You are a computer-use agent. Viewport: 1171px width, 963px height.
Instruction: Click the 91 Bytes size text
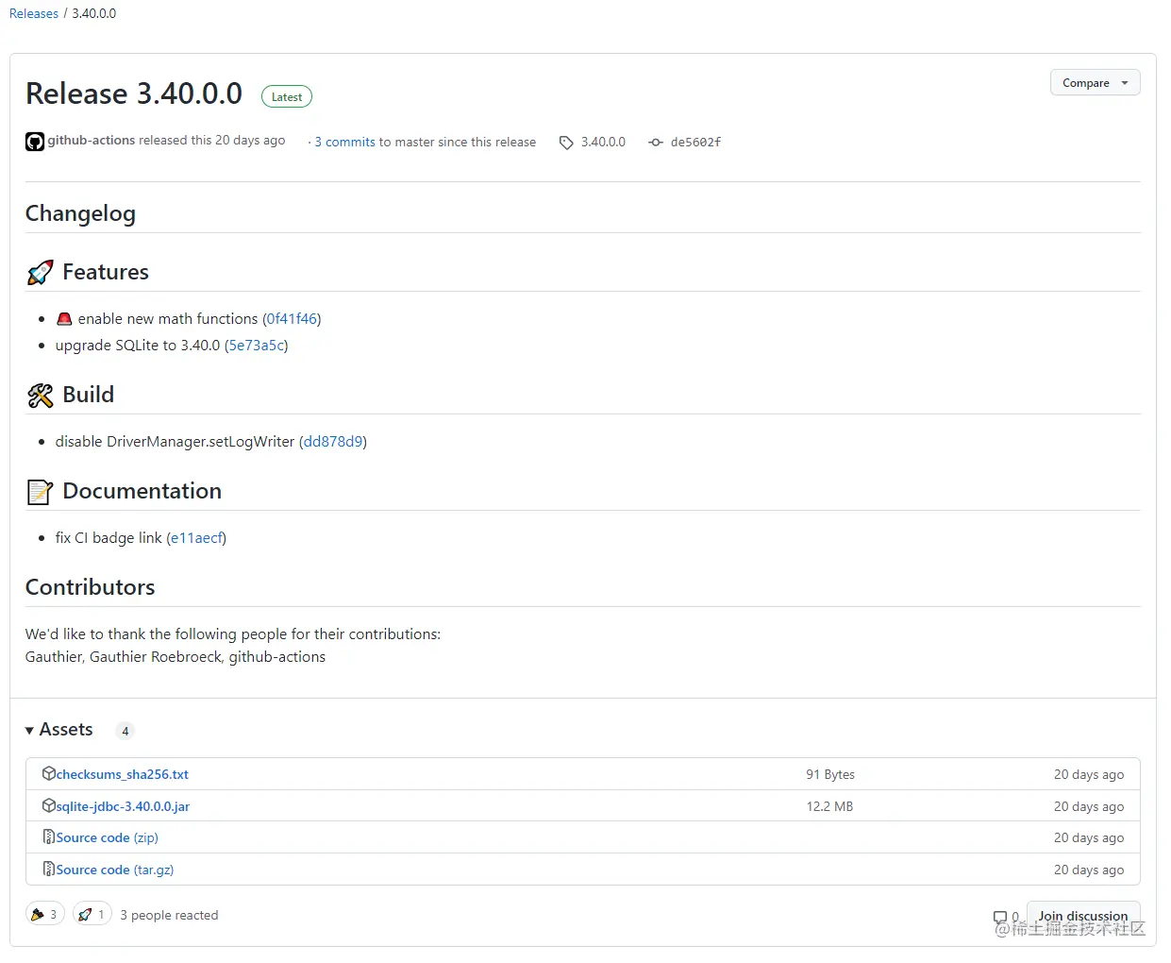point(830,774)
